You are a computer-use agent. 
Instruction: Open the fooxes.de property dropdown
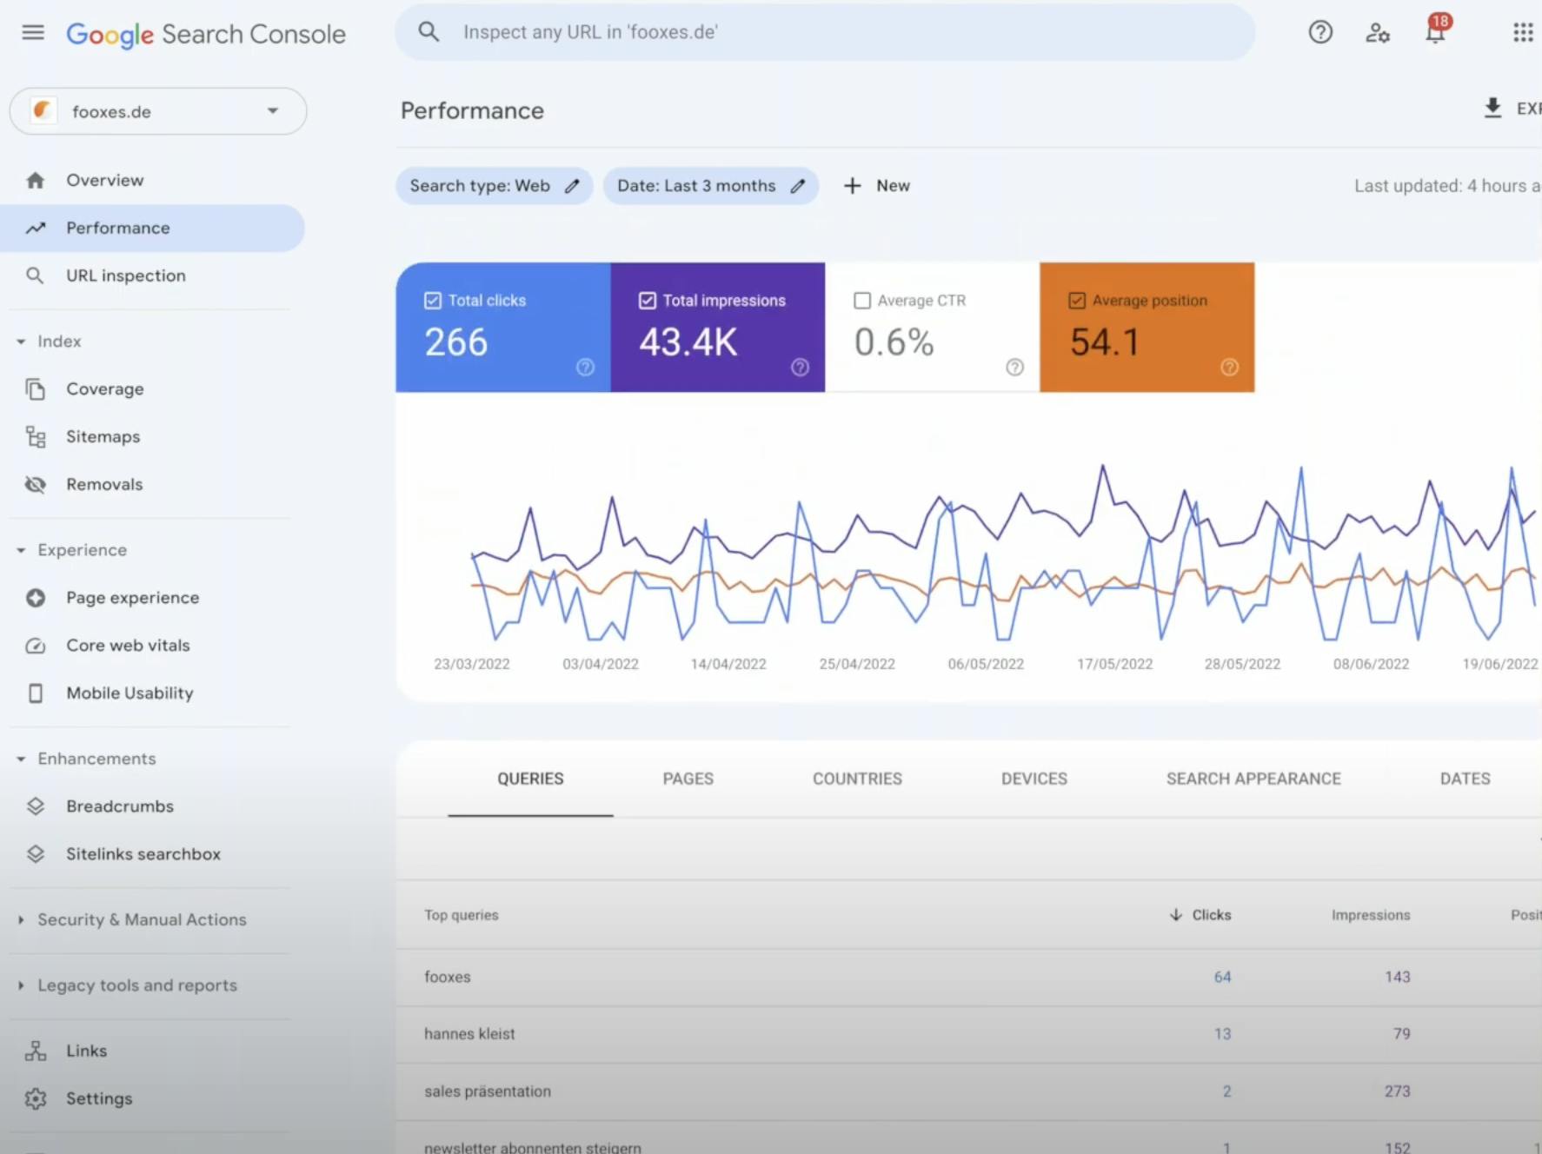pos(158,111)
